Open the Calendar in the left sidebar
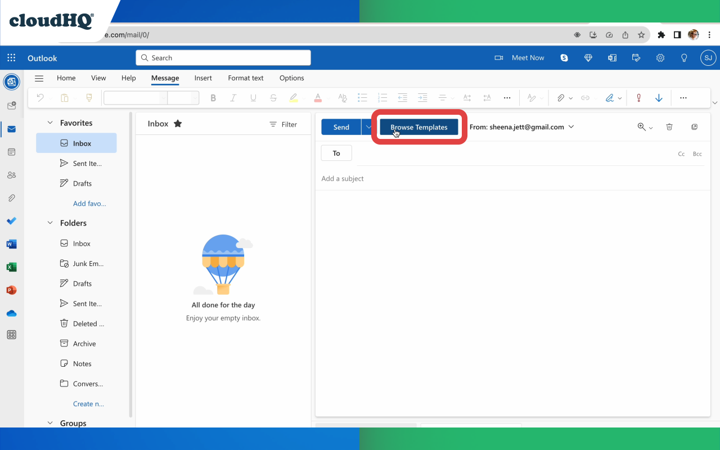This screenshot has height=450, width=720. click(11, 151)
